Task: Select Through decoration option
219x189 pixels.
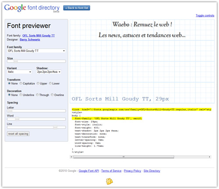Action: tap(37, 95)
